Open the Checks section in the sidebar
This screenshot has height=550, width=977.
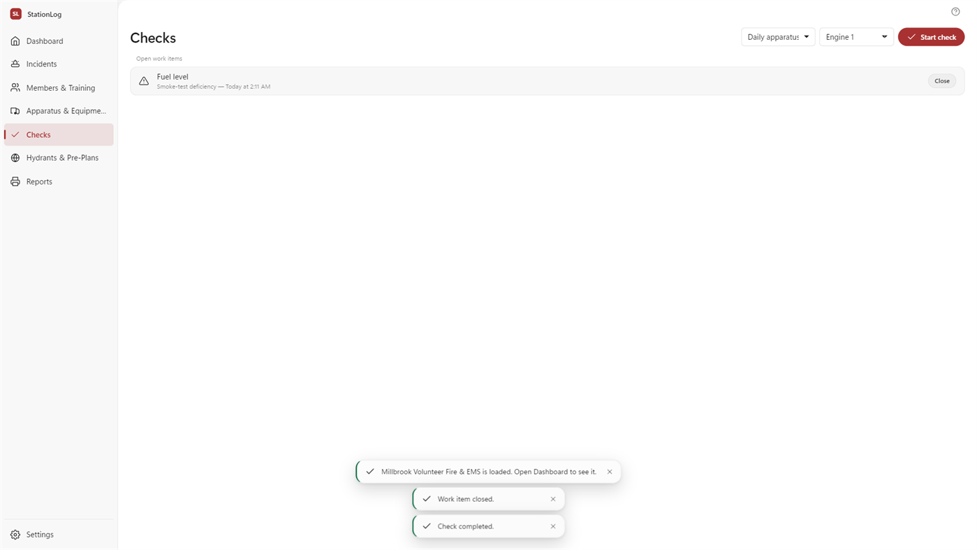coord(59,135)
